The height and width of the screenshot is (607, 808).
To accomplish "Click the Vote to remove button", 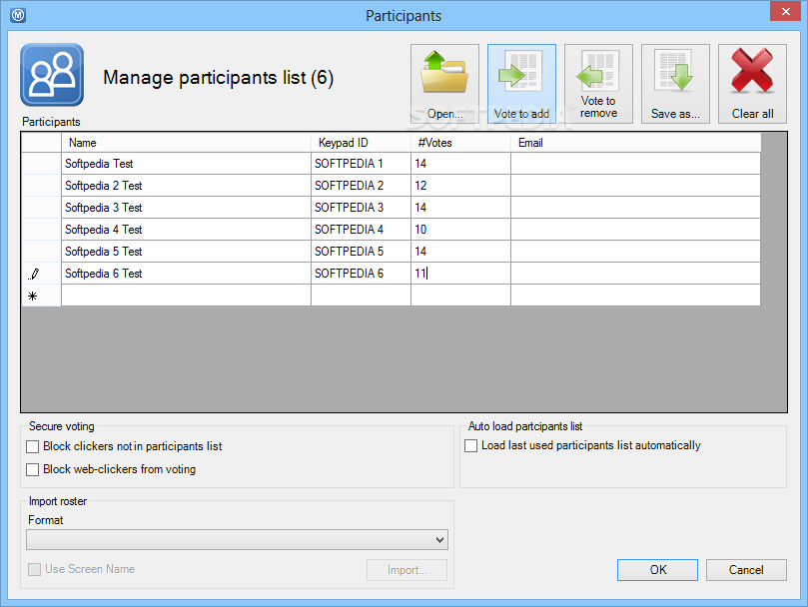I will (598, 84).
